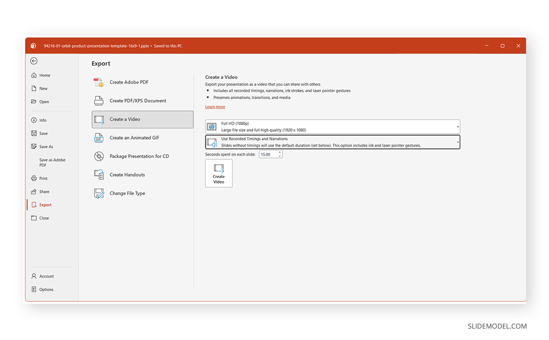
Task: Click the Package Presentation for CD disc icon
Action: click(x=99, y=156)
